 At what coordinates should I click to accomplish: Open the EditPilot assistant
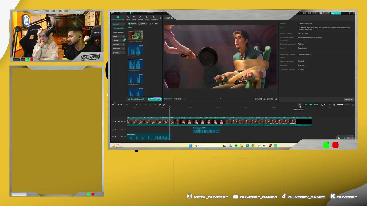click(348, 138)
